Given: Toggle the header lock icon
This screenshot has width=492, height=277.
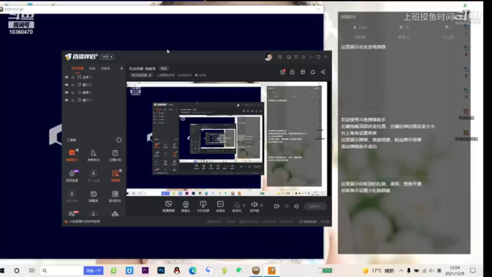Looking at the screenshot, I should click(293, 72).
